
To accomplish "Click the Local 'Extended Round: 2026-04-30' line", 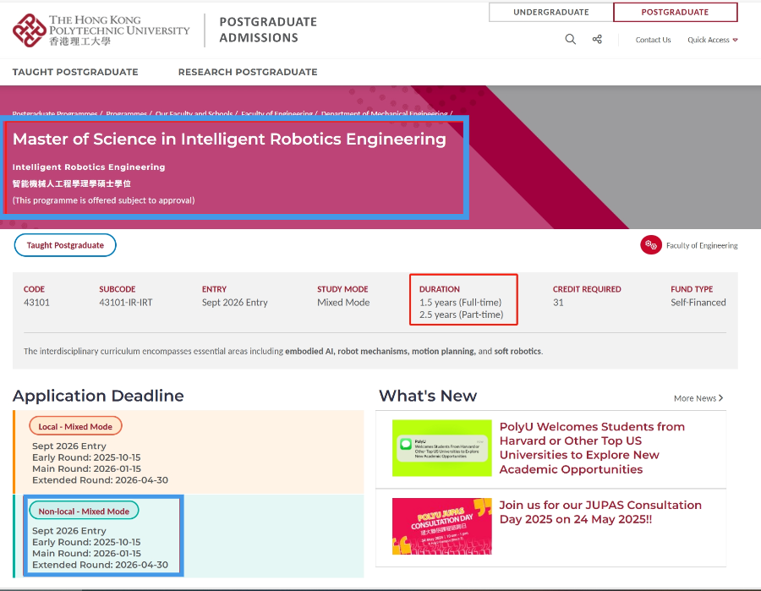I will click(x=100, y=480).
